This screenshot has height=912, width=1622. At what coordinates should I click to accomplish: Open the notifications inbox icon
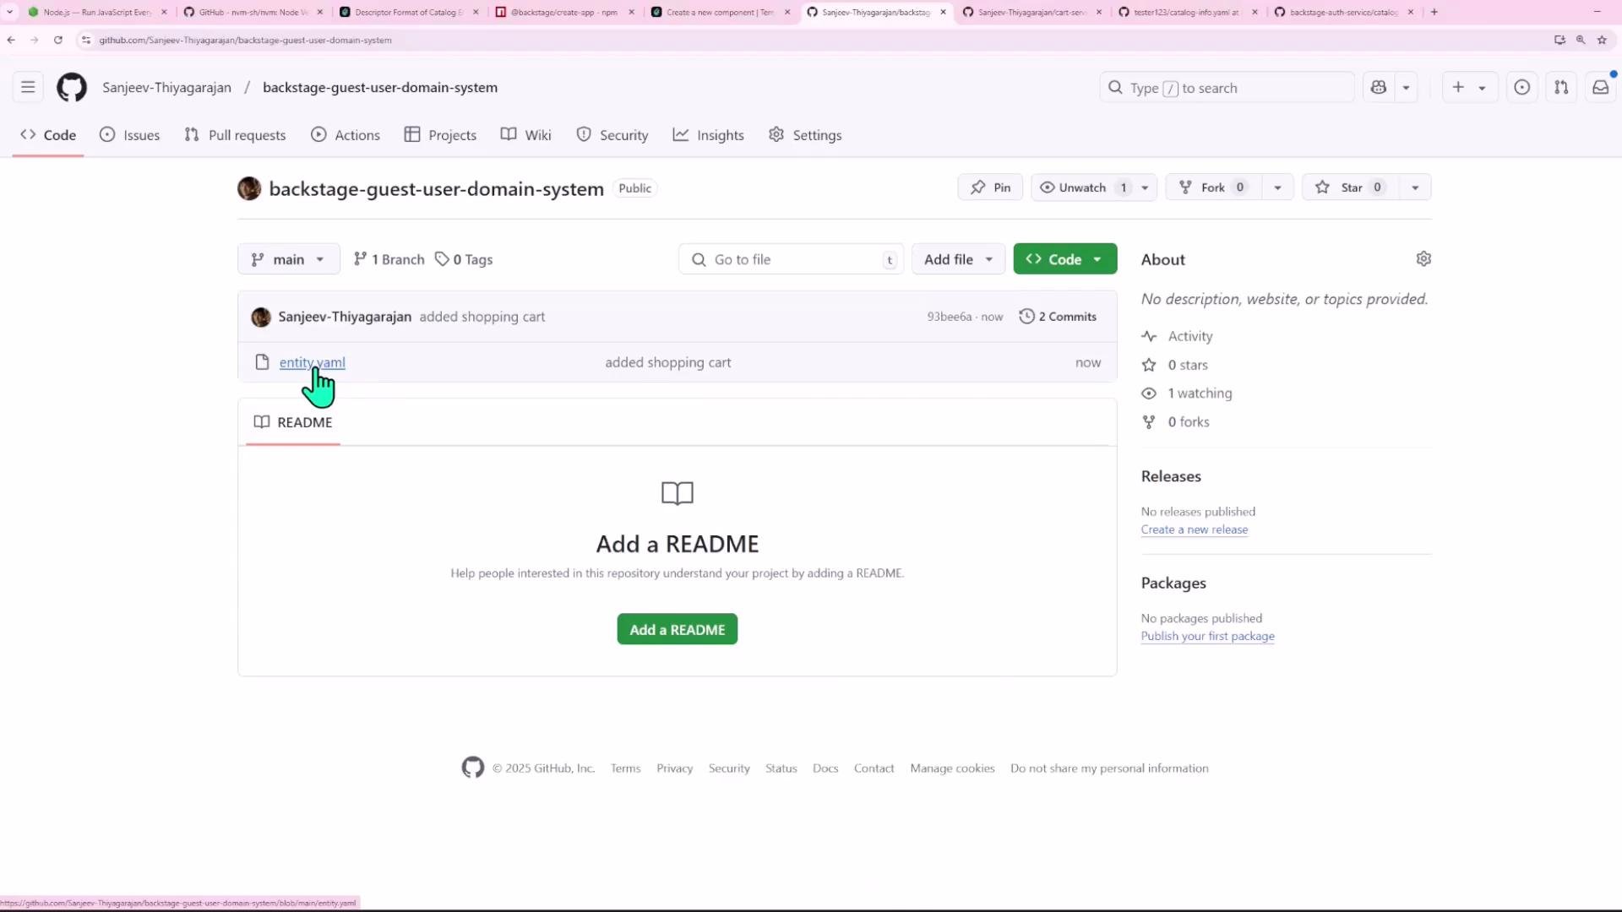pyautogui.click(x=1600, y=87)
